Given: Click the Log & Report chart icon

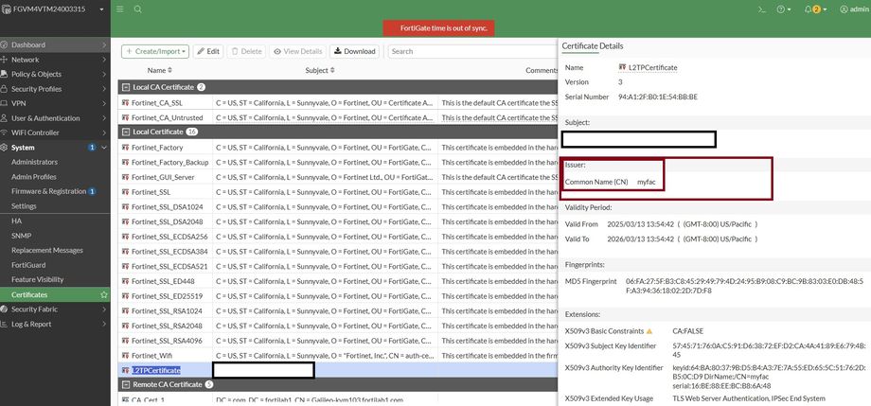Looking at the screenshot, I should (5, 325).
